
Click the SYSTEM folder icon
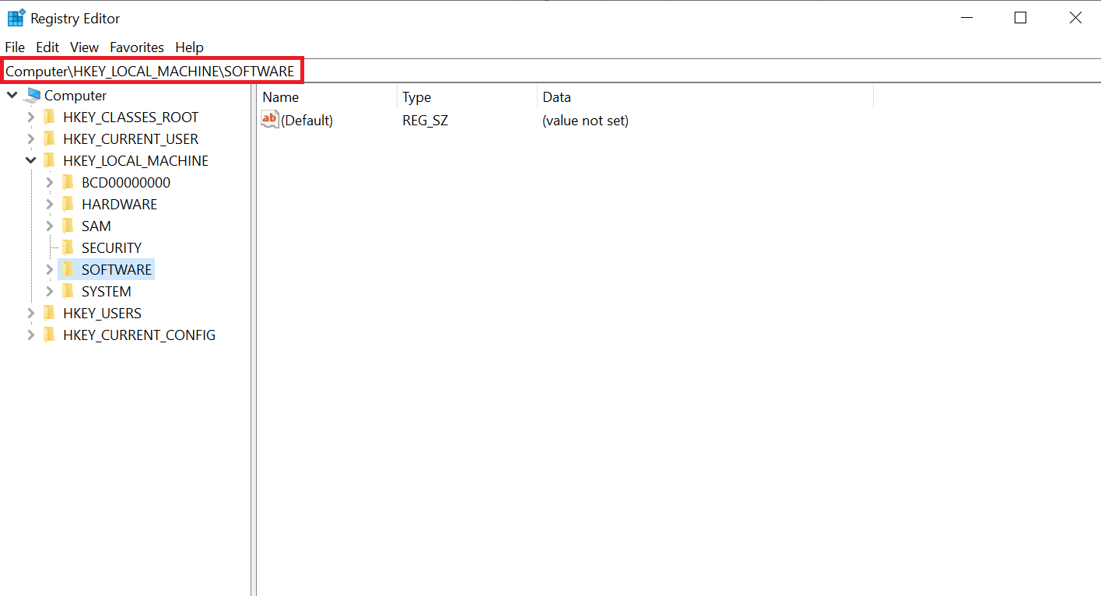68,292
